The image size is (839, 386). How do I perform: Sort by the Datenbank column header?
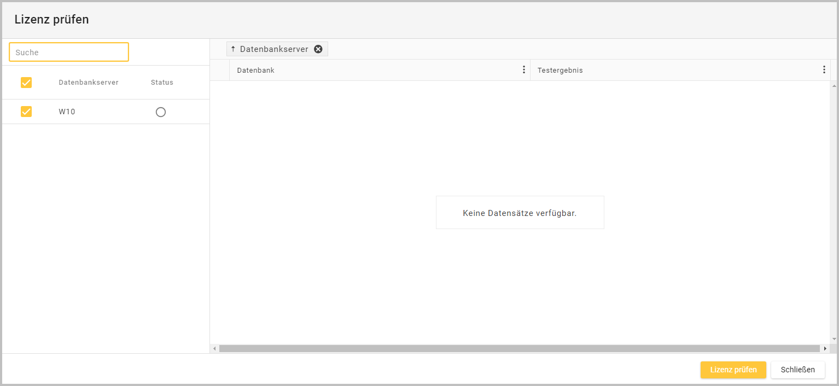tap(255, 71)
